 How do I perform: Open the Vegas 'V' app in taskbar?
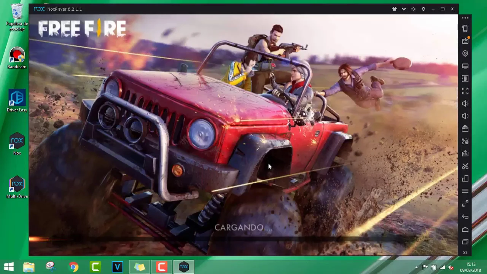tap(118, 267)
